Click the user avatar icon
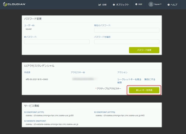This screenshot has width=186, height=134. point(151,5)
